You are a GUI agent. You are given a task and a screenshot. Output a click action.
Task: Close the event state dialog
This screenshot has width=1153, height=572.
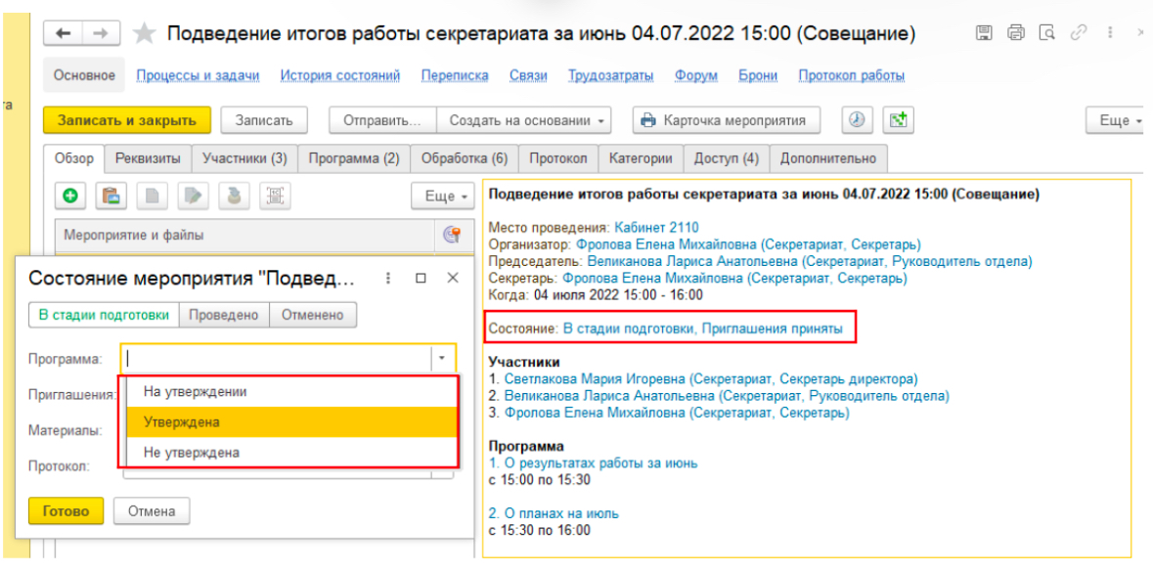pyautogui.click(x=453, y=278)
